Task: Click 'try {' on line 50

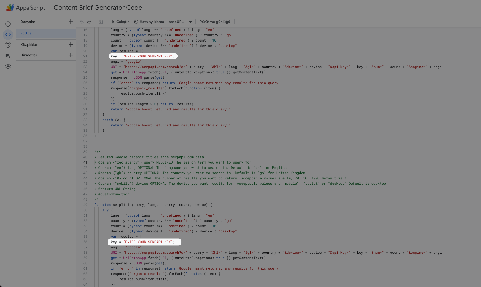Action: coord(108,210)
